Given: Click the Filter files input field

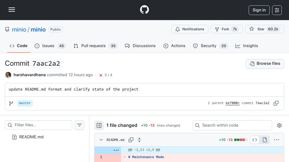Looking at the screenshot, I should point(39,125).
